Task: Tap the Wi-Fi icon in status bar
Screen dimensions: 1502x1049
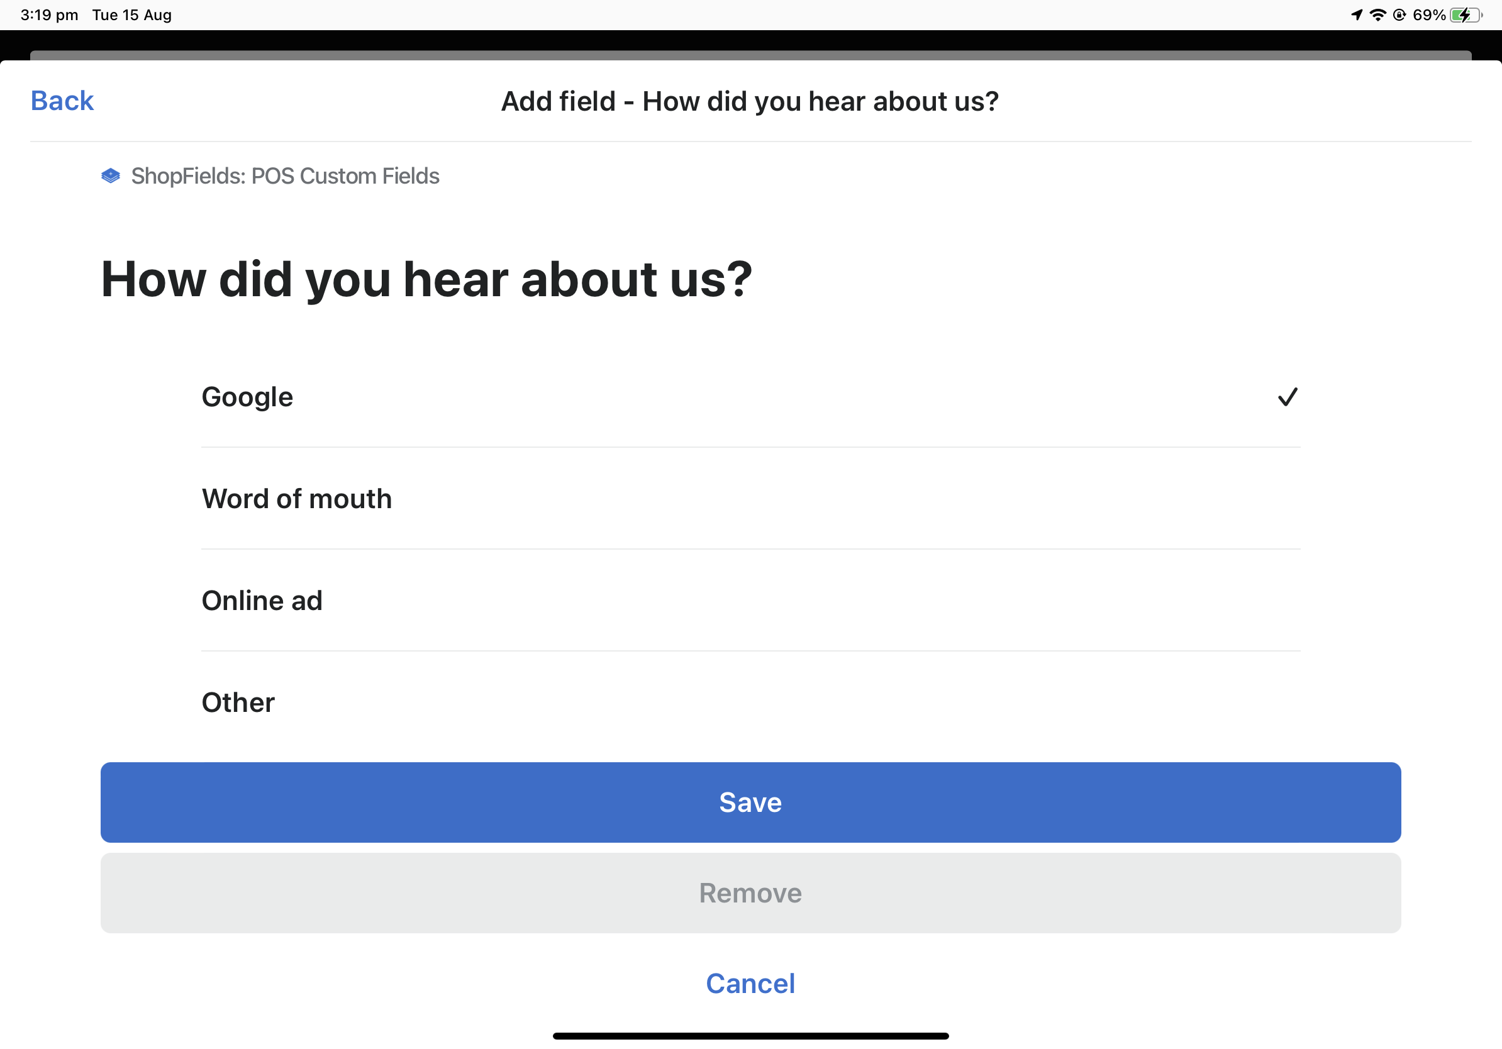Action: click(x=1377, y=14)
